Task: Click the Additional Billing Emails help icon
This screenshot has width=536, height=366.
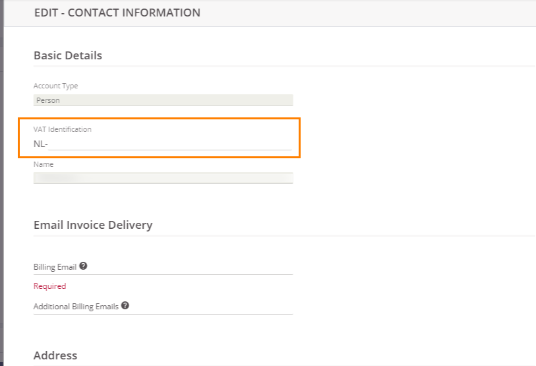Action: pyautogui.click(x=125, y=306)
